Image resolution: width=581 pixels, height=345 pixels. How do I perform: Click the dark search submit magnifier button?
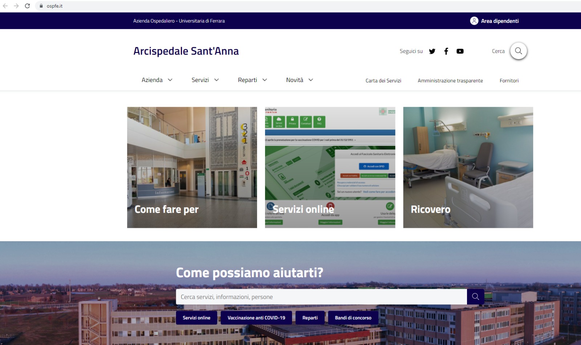pyautogui.click(x=475, y=297)
